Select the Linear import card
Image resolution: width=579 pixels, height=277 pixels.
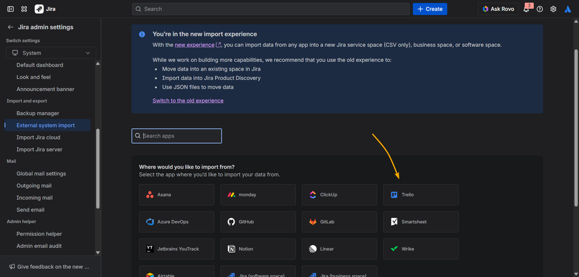click(340, 249)
